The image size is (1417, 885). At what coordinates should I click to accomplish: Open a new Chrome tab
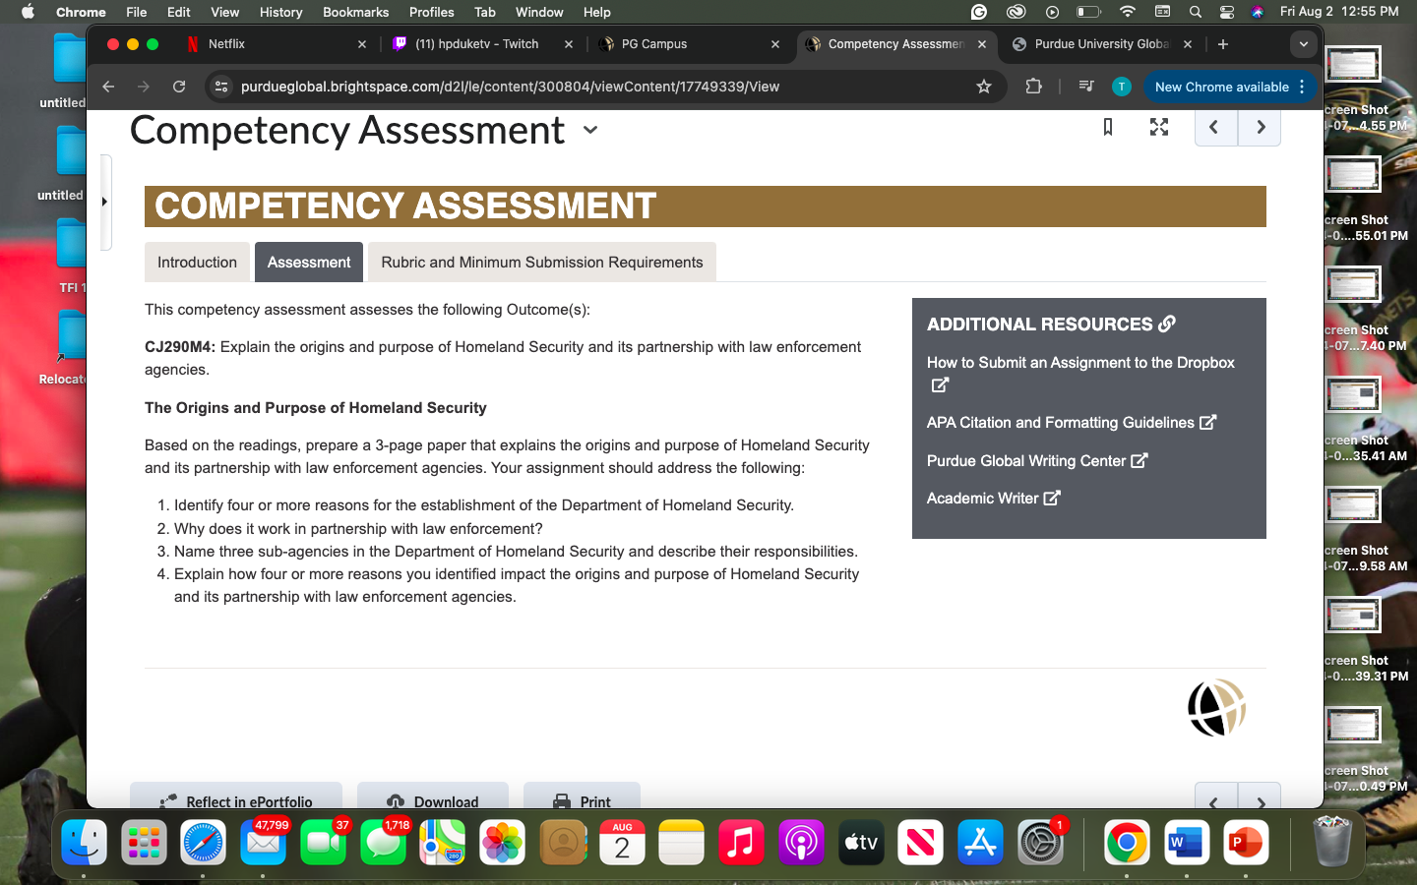click(x=1223, y=44)
